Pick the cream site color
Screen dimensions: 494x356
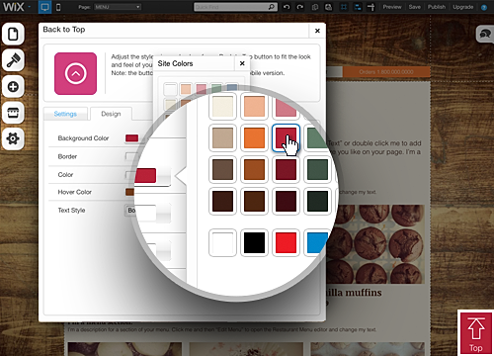222,106
